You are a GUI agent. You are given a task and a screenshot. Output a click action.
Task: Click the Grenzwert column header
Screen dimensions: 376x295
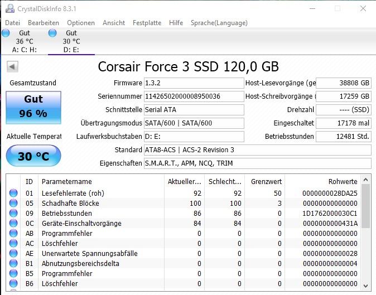pyautogui.click(x=266, y=181)
